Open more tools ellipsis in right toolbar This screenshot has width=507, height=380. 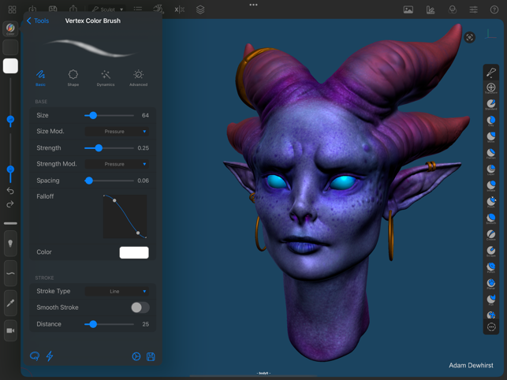[x=491, y=327]
